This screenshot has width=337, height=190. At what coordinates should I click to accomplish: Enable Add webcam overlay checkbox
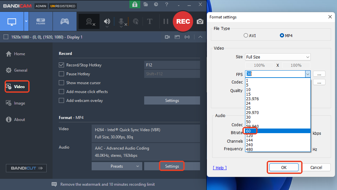tap(61, 101)
